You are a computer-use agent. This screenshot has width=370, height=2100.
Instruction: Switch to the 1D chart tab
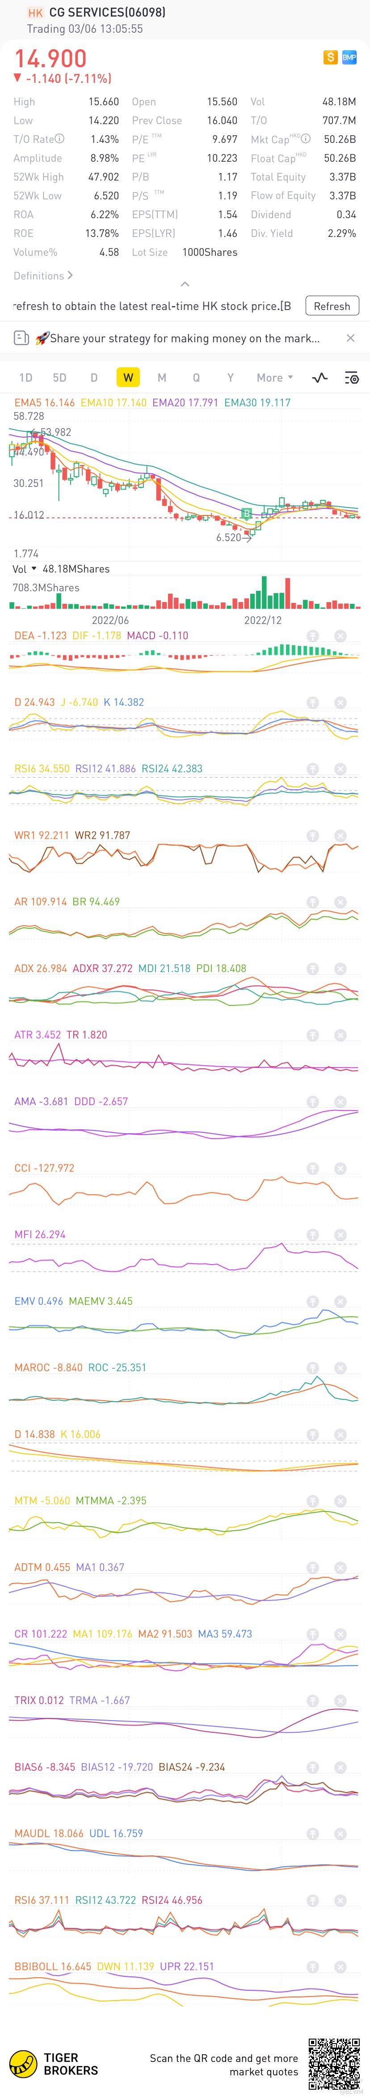26,378
